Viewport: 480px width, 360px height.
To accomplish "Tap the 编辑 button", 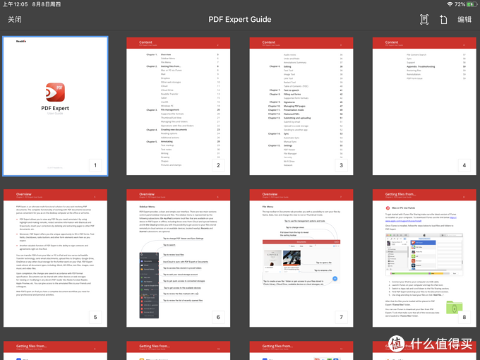I will pyautogui.click(x=464, y=20).
